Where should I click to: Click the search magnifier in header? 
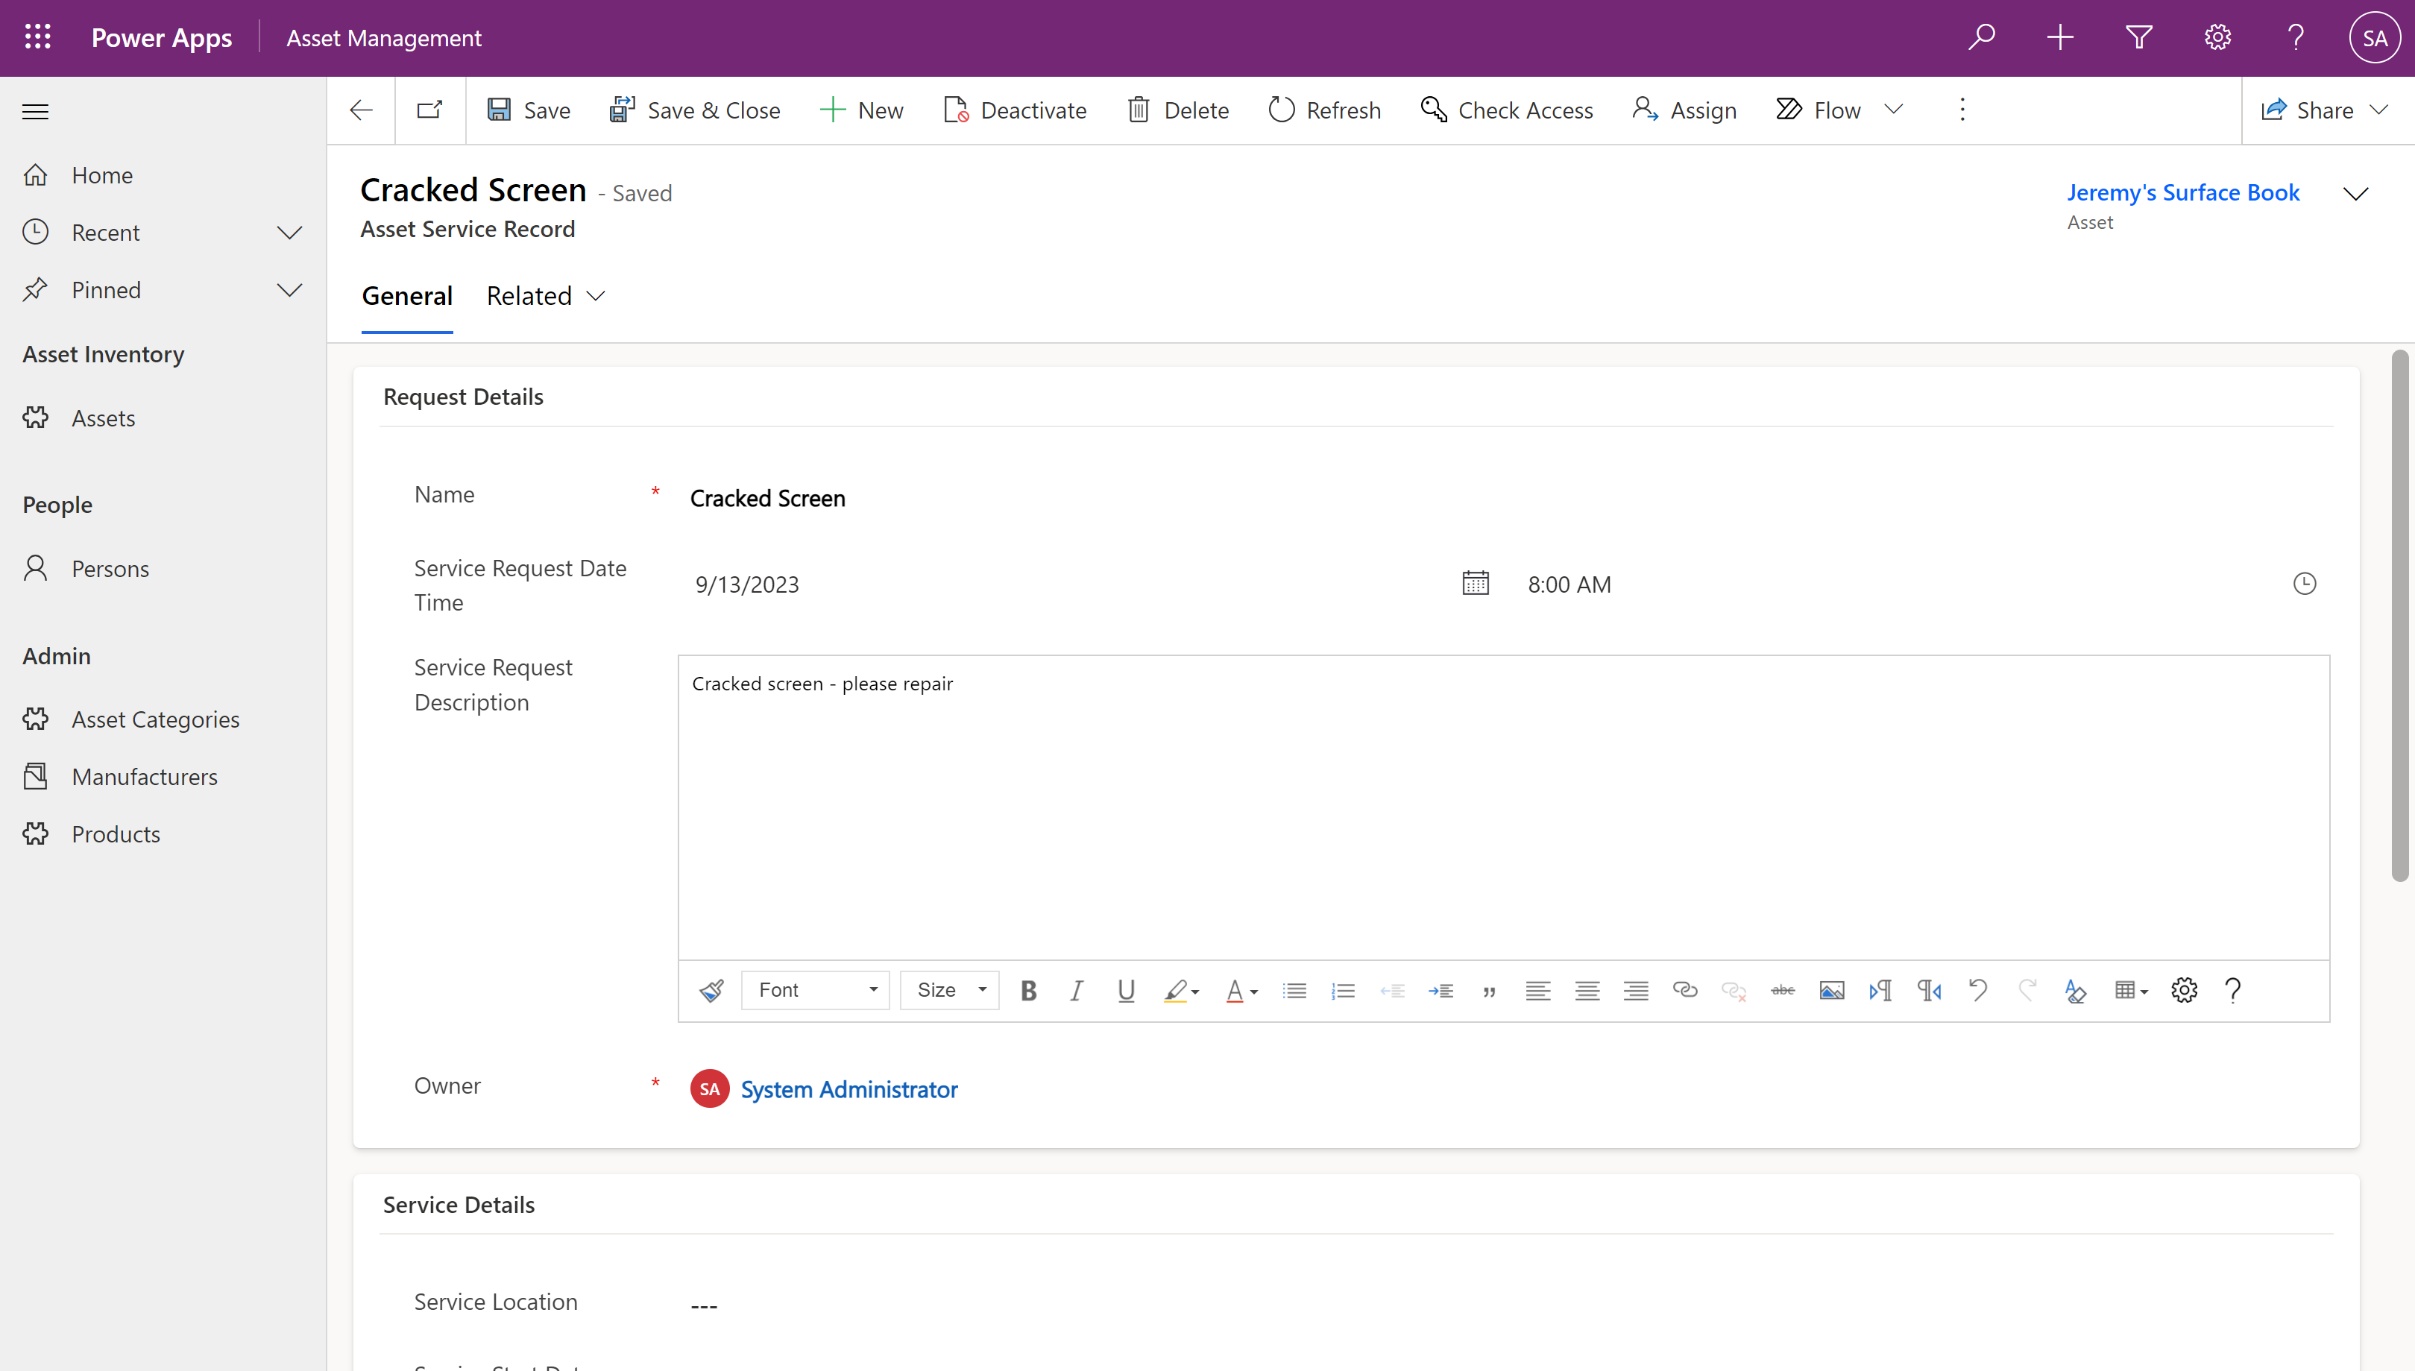point(1981,38)
